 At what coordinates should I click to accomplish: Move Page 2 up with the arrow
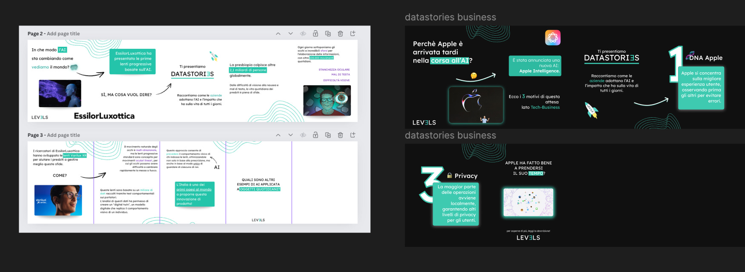click(278, 34)
